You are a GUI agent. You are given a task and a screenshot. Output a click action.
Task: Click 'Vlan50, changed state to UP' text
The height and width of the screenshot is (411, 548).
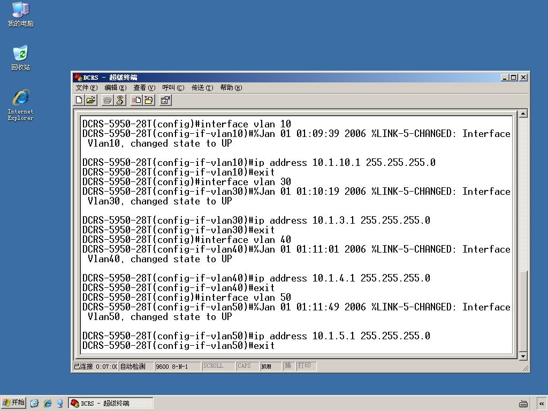[x=159, y=317]
